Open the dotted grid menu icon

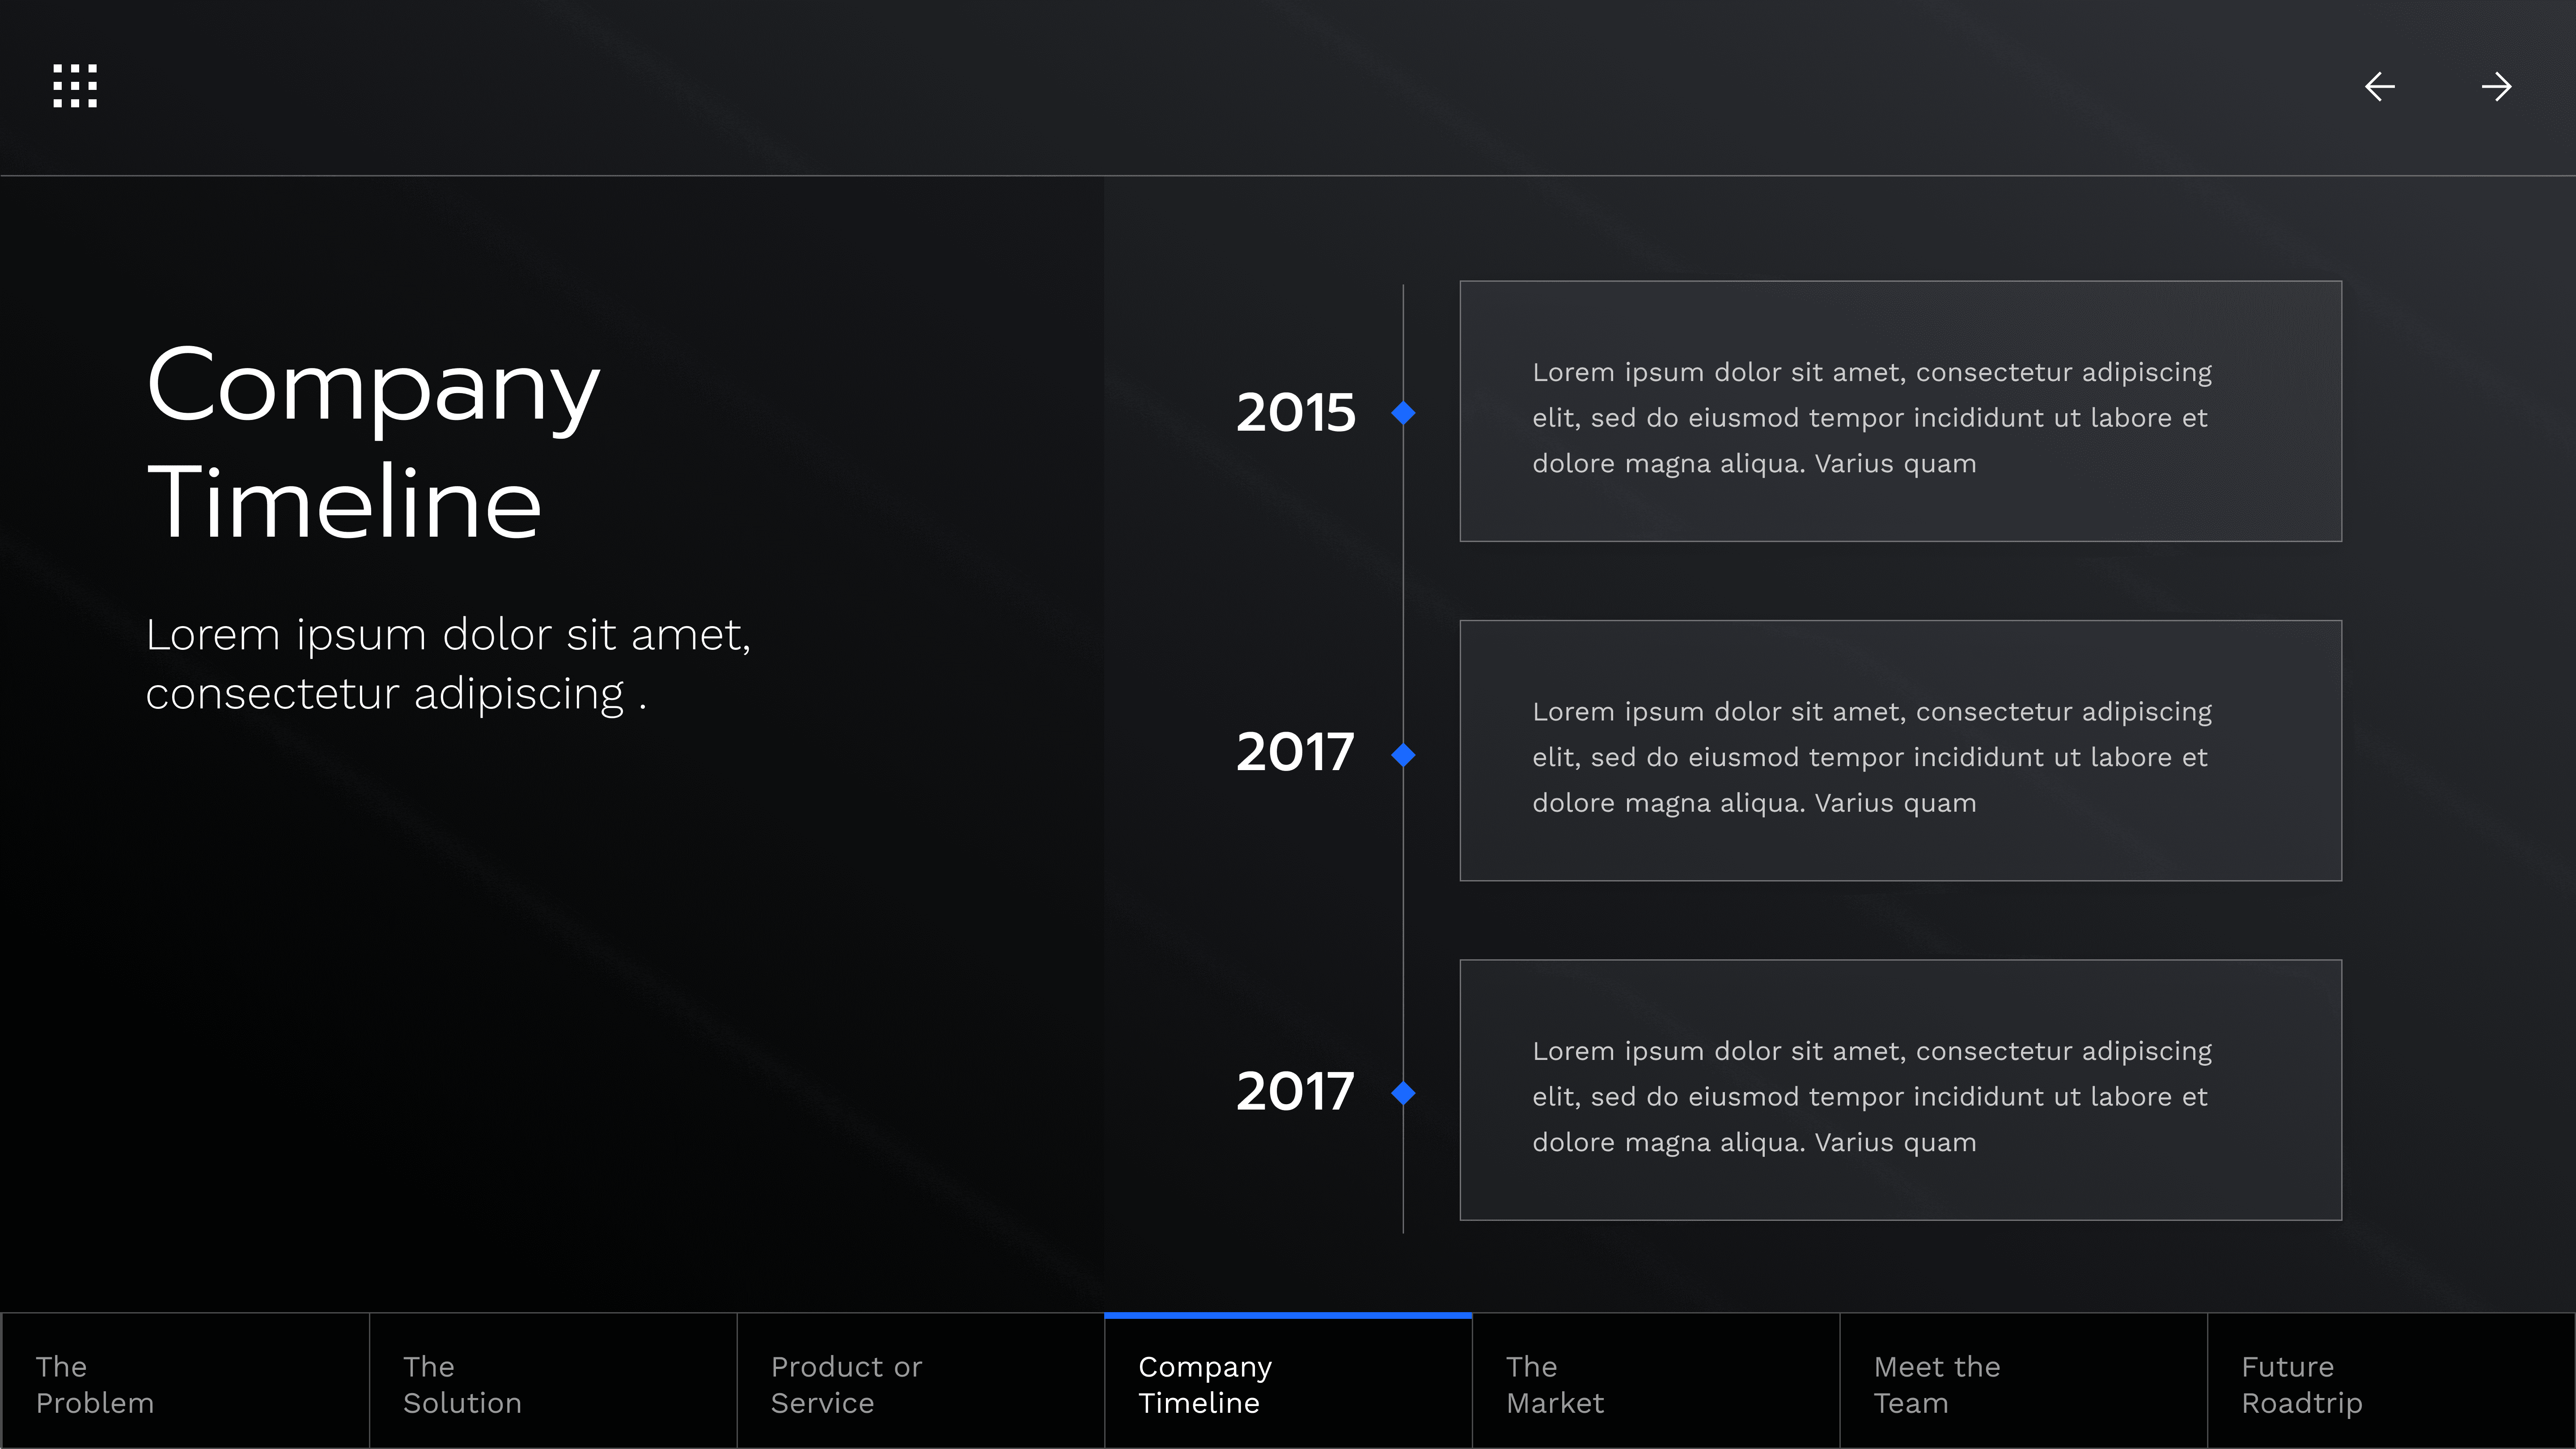[75, 86]
